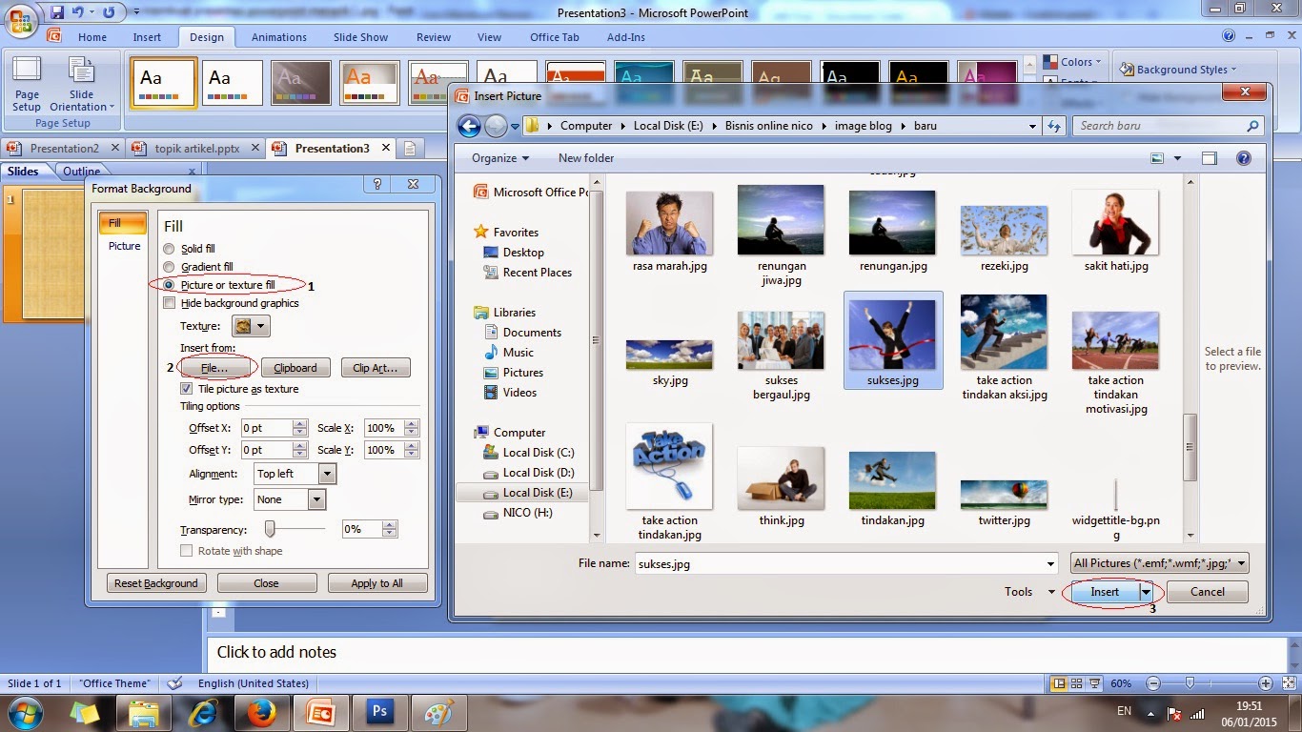Click the Reset Background button
Image resolution: width=1302 pixels, height=732 pixels.
[156, 583]
